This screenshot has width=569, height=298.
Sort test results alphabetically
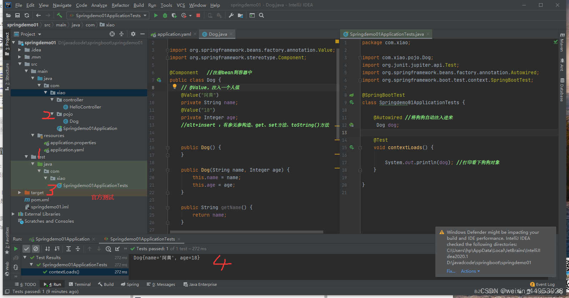click(x=48, y=249)
